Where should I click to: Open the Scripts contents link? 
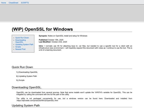[x=18, y=47]
